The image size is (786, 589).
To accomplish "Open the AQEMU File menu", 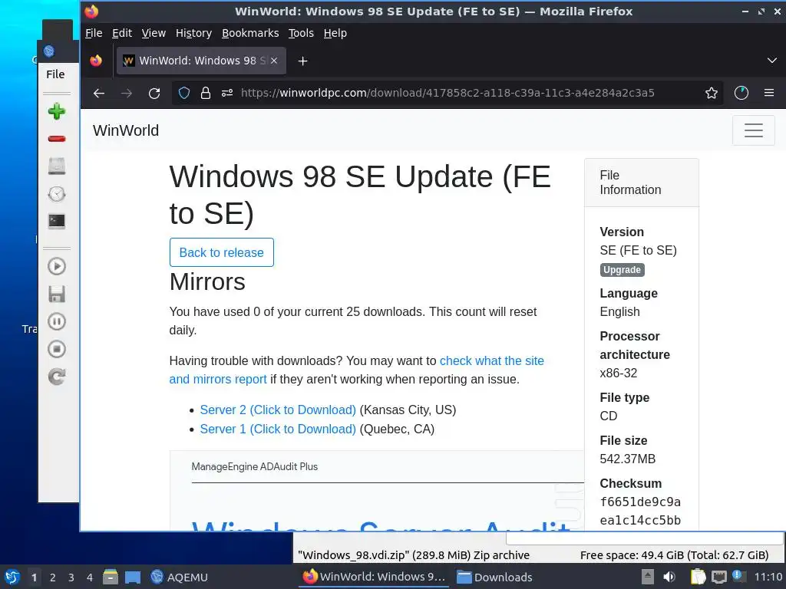I will (x=55, y=74).
